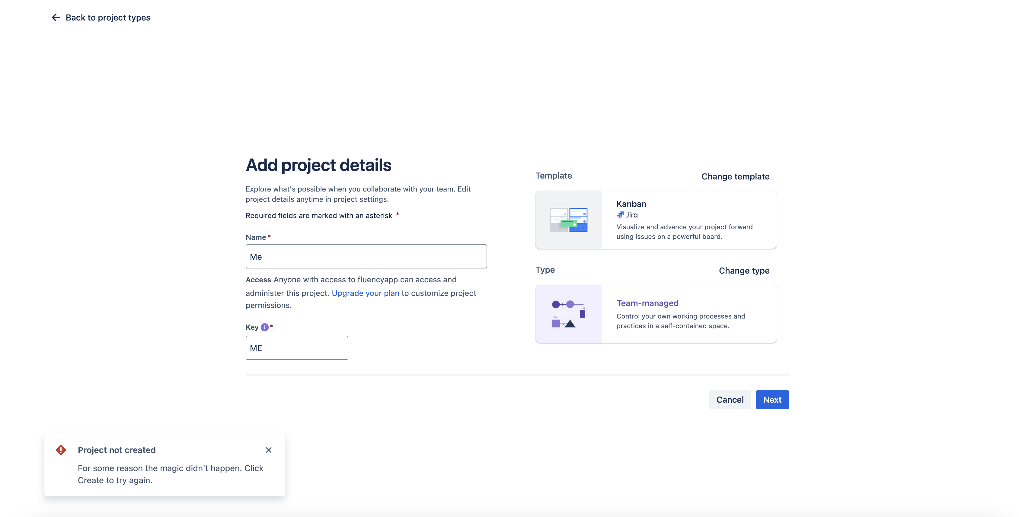Click into the project Name field

pos(366,256)
